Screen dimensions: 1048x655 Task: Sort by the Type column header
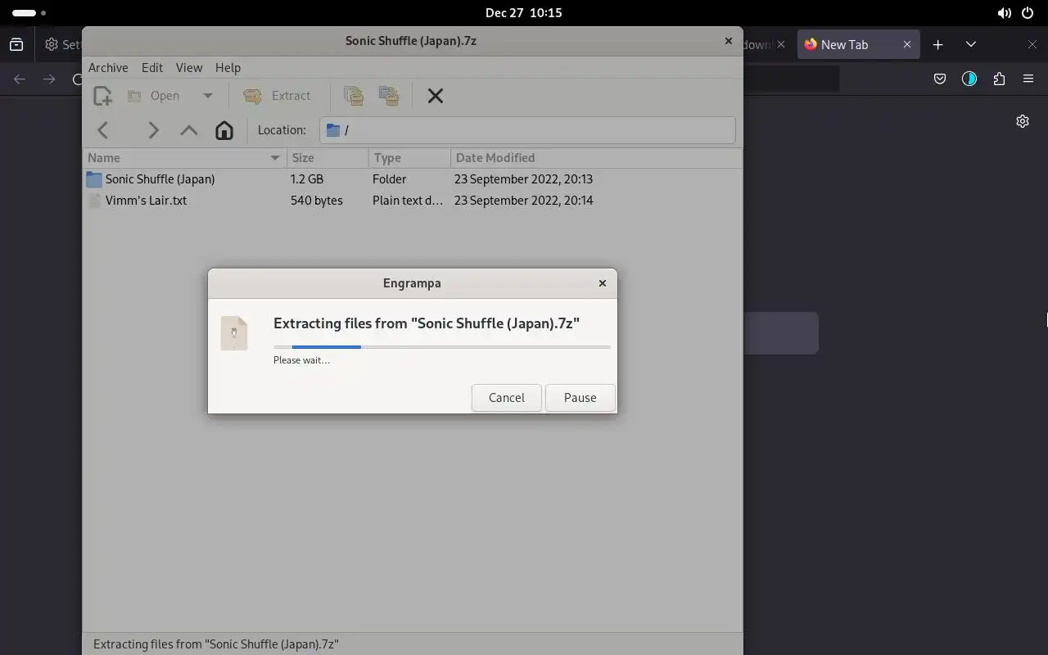[409, 157]
